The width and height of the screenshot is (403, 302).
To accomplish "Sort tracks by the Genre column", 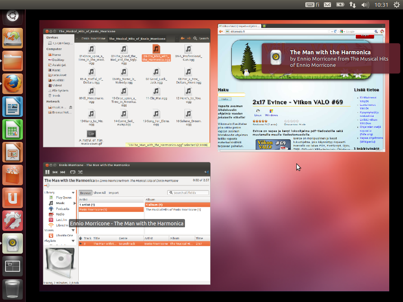I will coord(131,238).
